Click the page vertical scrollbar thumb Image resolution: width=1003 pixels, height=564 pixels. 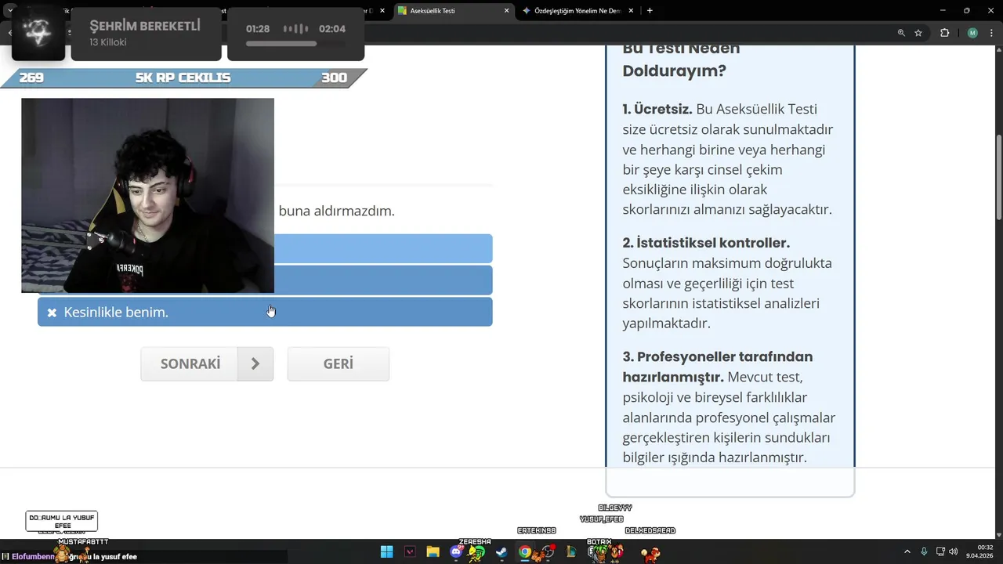[999, 178]
